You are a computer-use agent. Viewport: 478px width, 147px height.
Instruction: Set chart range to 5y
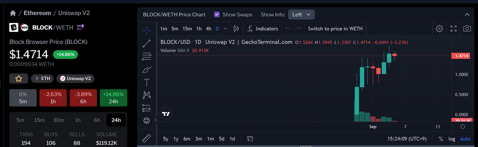[x=165, y=139]
